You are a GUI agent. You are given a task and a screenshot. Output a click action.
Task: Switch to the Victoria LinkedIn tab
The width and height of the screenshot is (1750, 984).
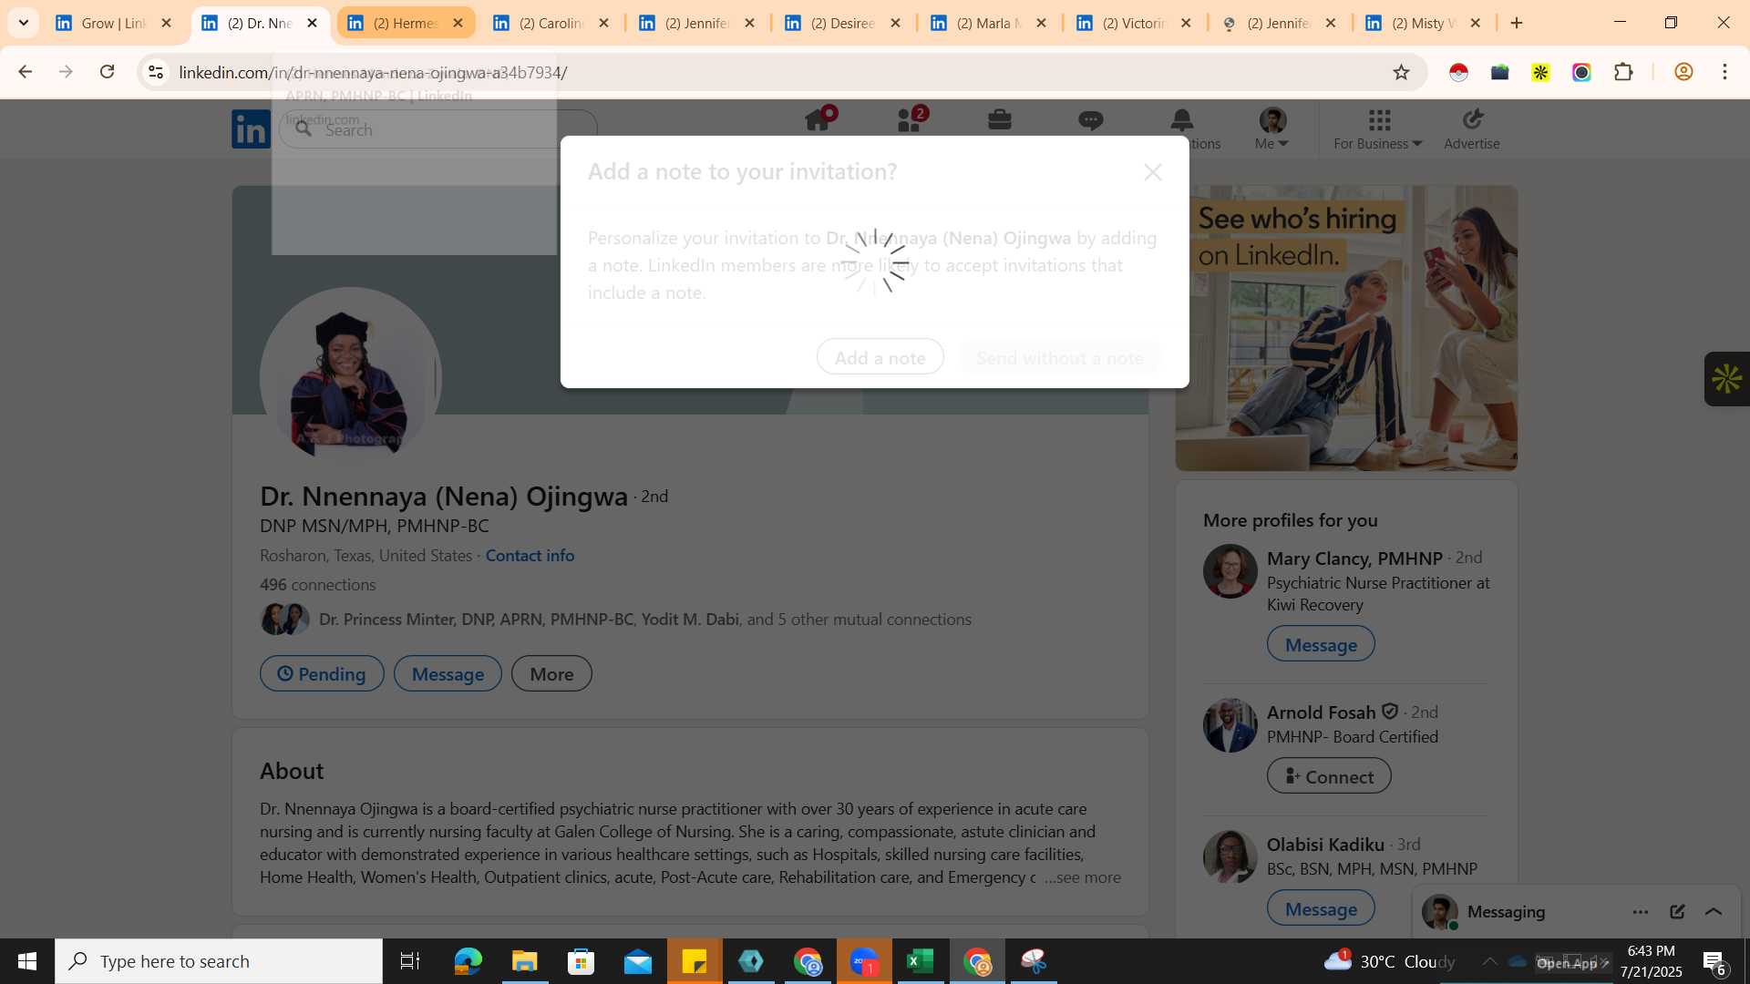point(1133,23)
